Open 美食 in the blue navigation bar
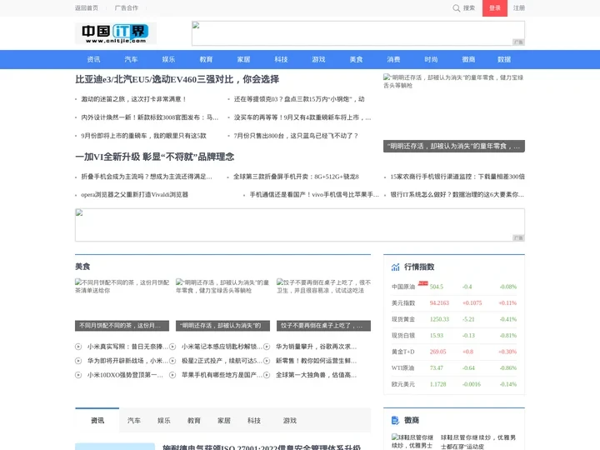The width and height of the screenshot is (600, 450). click(x=357, y=59)
